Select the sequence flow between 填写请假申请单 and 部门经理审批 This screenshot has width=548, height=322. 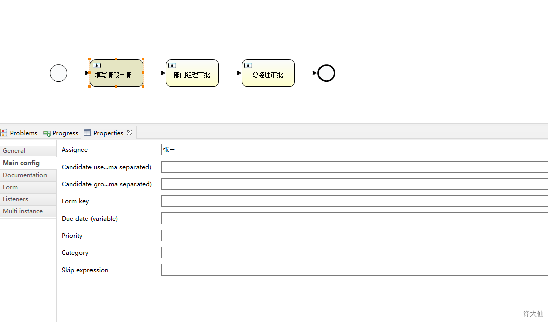click(x=155, y=73)
